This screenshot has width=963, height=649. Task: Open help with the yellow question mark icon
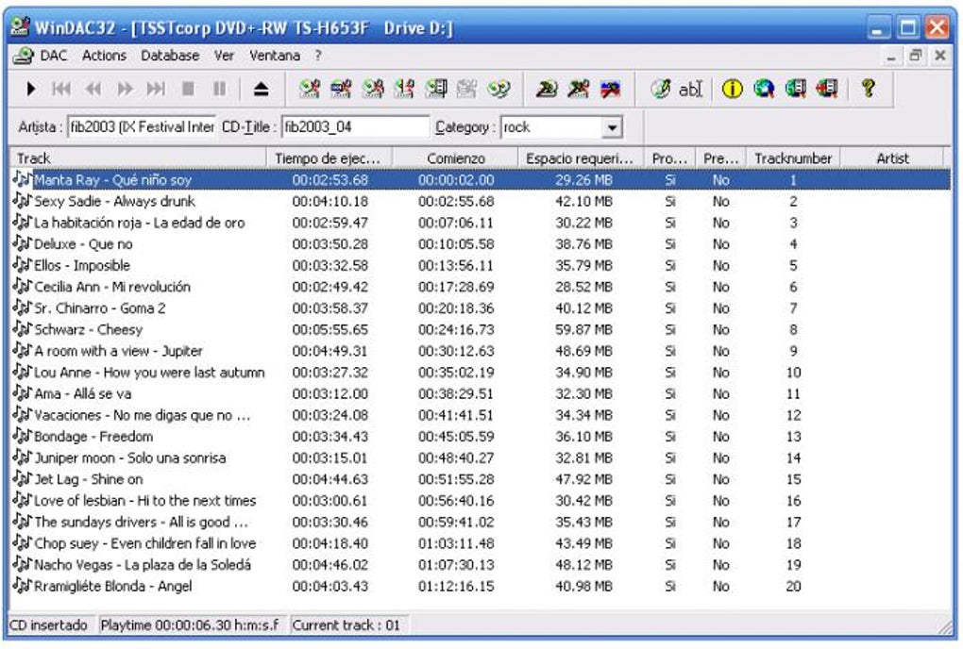869,89
